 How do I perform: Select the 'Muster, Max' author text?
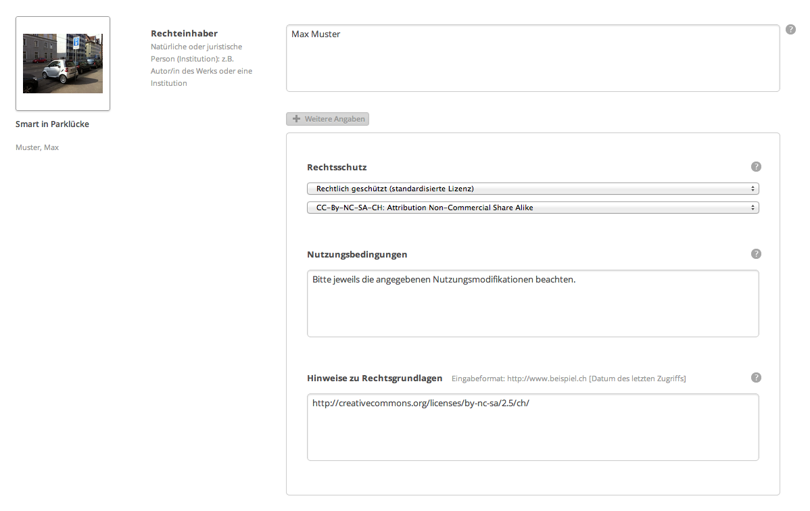point(37,147)
